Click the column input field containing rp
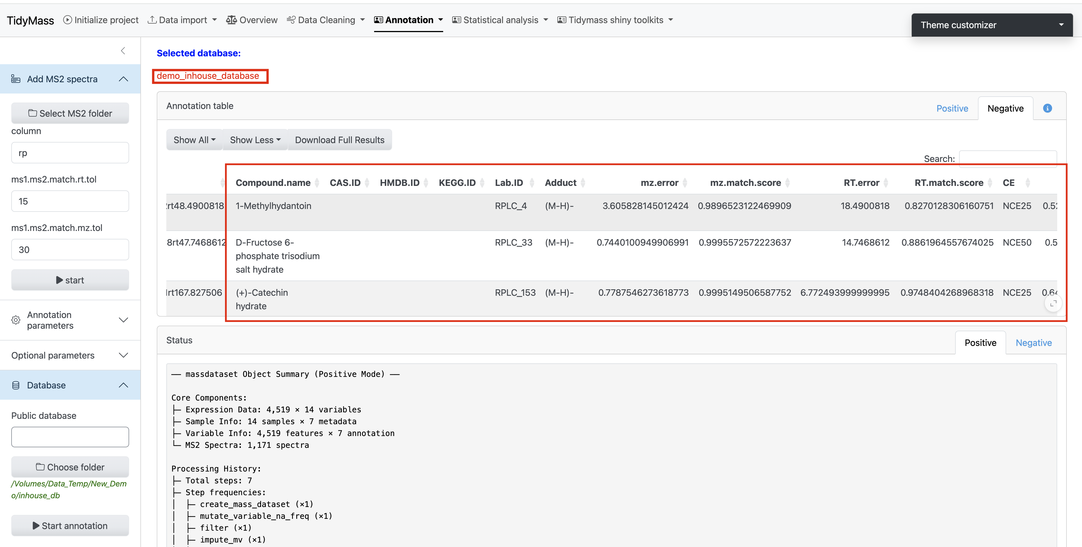Image resolution: width=1082 pixels, height=547 pixels. (x=70, y=153)
